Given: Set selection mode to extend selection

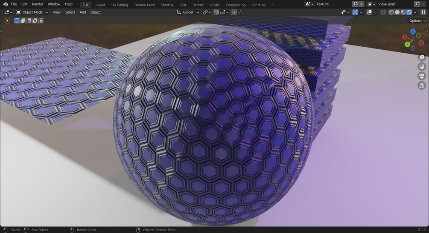Looking at the screenshot, I should click(23, 21).
